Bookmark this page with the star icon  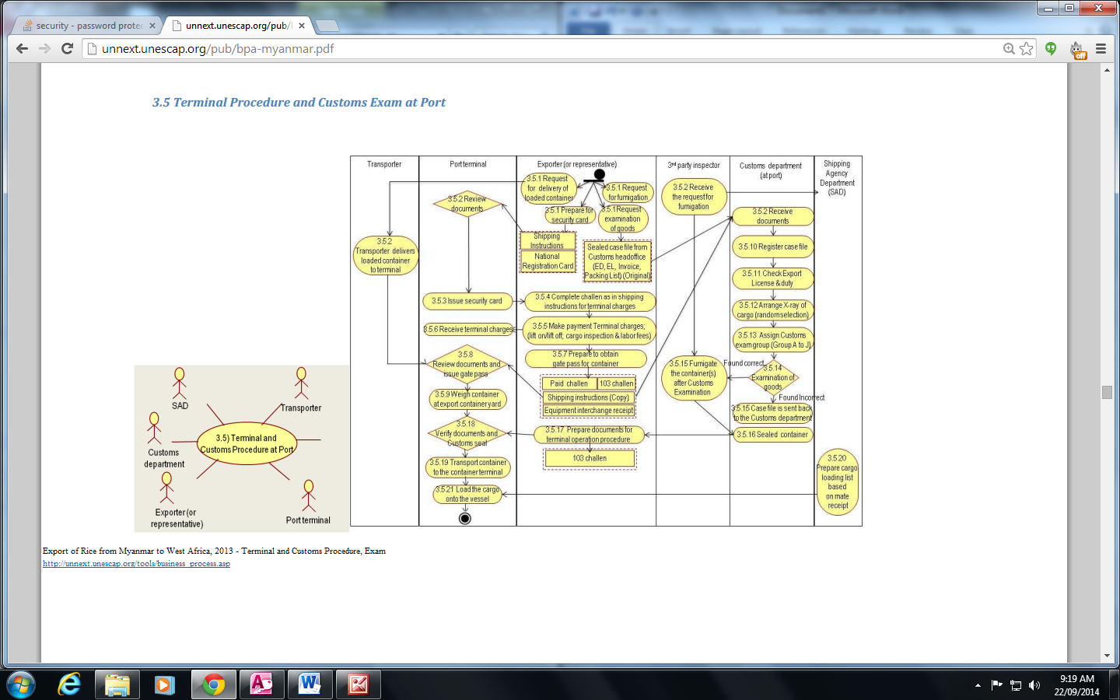[x=1027, y=48]
